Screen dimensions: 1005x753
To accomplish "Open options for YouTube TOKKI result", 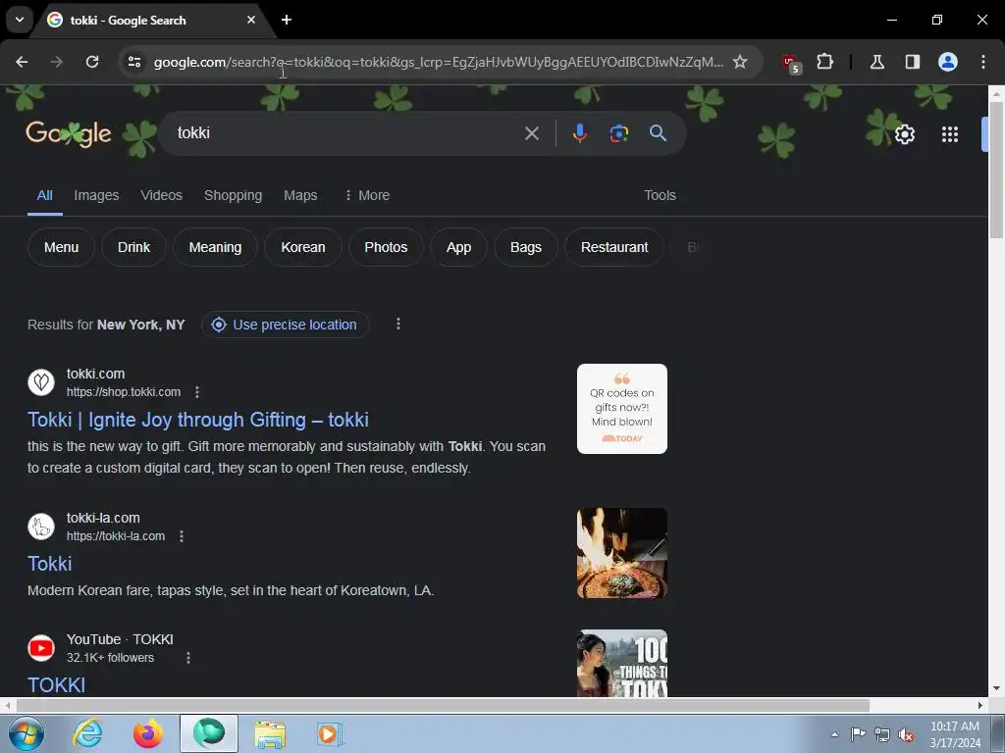I will 187,658.
